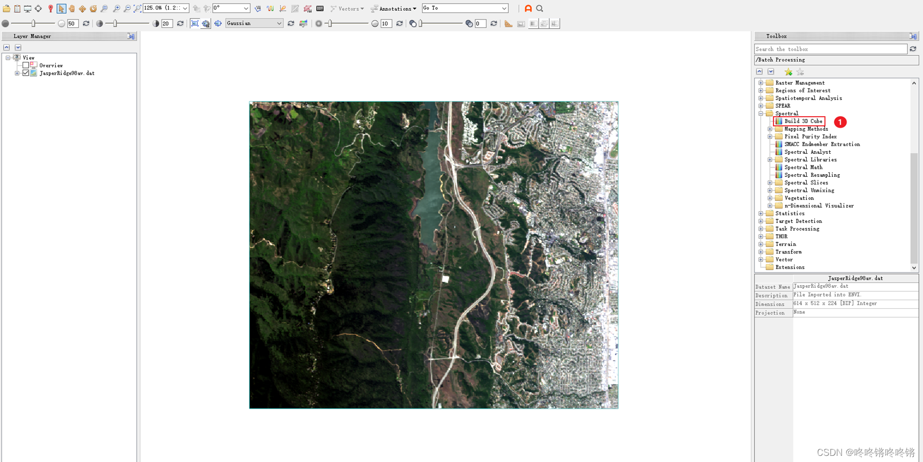The height and width of the screenshot is (462, 923).
Task: Click the Zoom In magnifier icon
Action: (x=116, y=9)
